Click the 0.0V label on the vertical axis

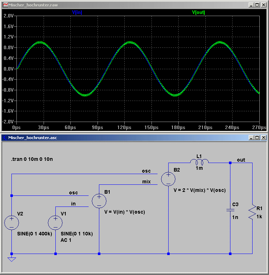pyautogui.click(x=9, y=69)
